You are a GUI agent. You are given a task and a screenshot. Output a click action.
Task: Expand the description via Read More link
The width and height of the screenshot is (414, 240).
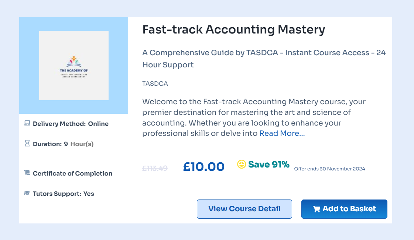(x=282, y=133)
